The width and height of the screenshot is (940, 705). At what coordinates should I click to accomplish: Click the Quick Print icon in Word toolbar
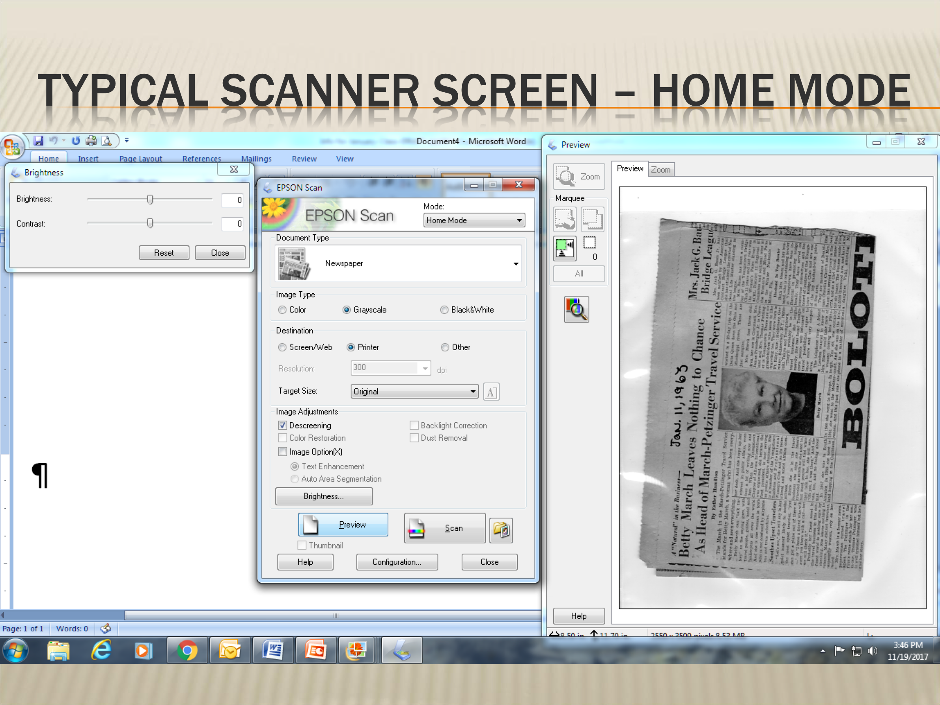coord(91,141)
